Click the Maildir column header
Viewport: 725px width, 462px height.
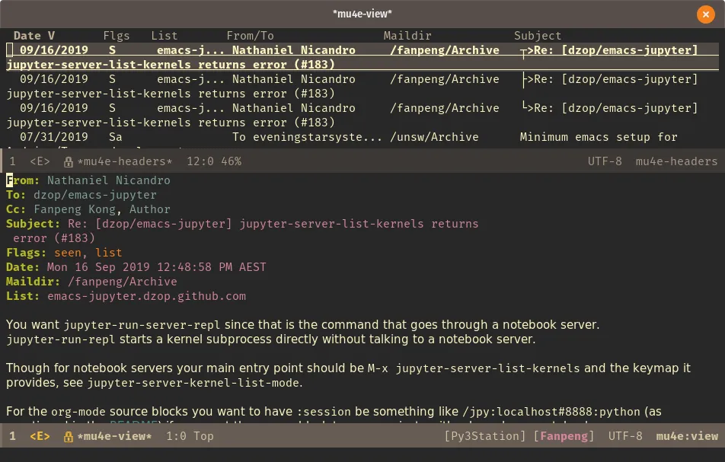tap(407, 36)
